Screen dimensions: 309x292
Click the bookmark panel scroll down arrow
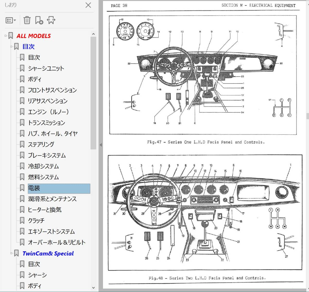click(x=93, y=288)
